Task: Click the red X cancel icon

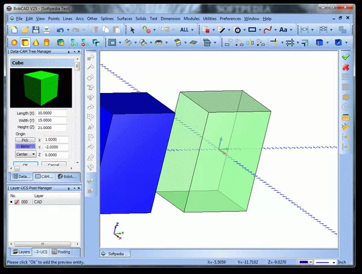Action: (346, 68)
